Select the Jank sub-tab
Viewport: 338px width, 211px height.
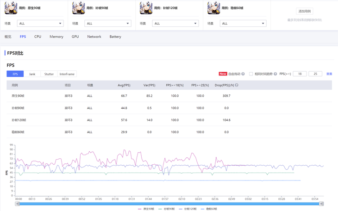(32, 74)
